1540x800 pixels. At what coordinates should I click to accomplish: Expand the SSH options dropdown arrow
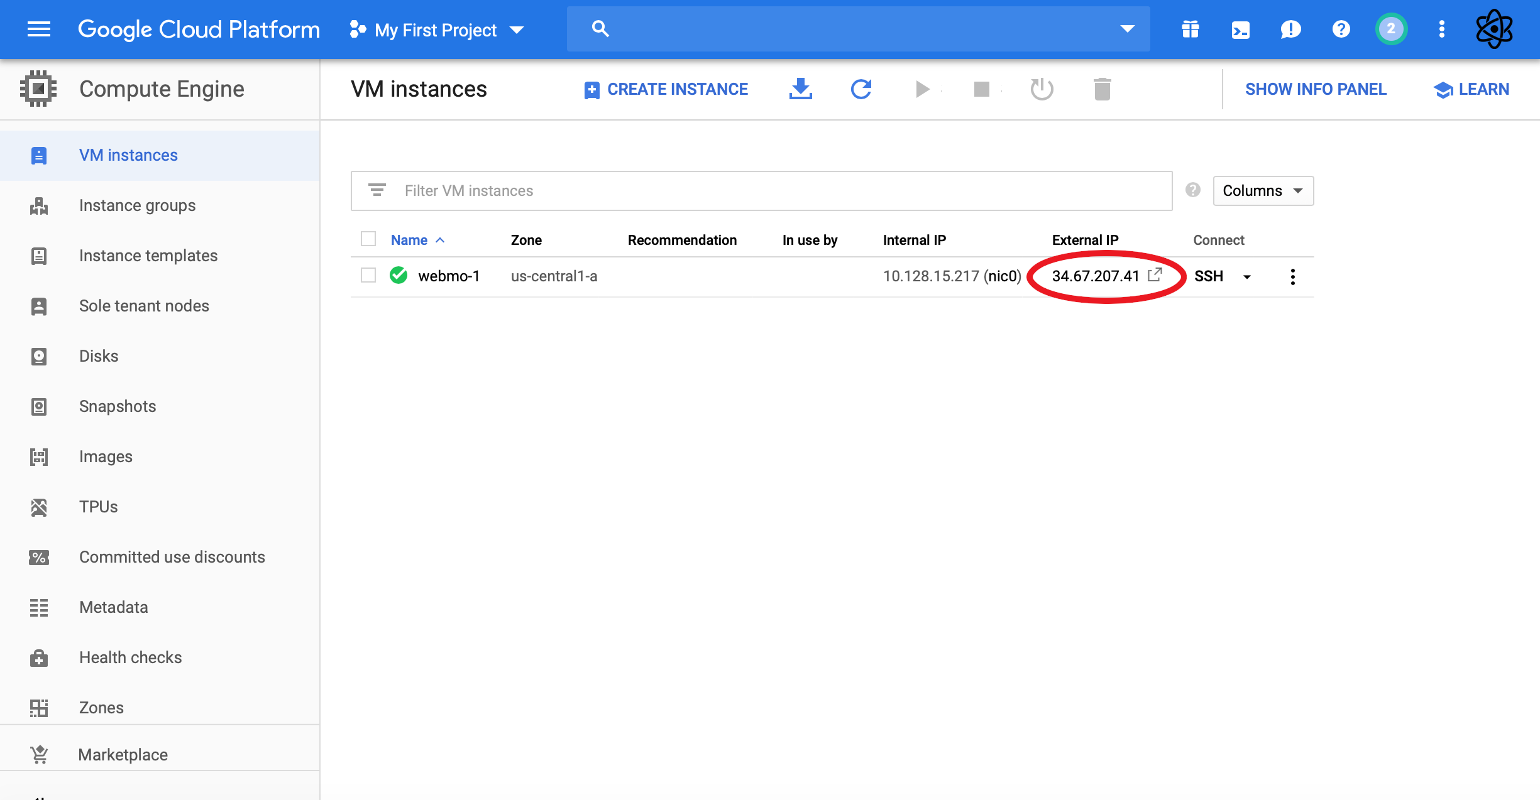pyautogui.click(x=1246, y=277)
